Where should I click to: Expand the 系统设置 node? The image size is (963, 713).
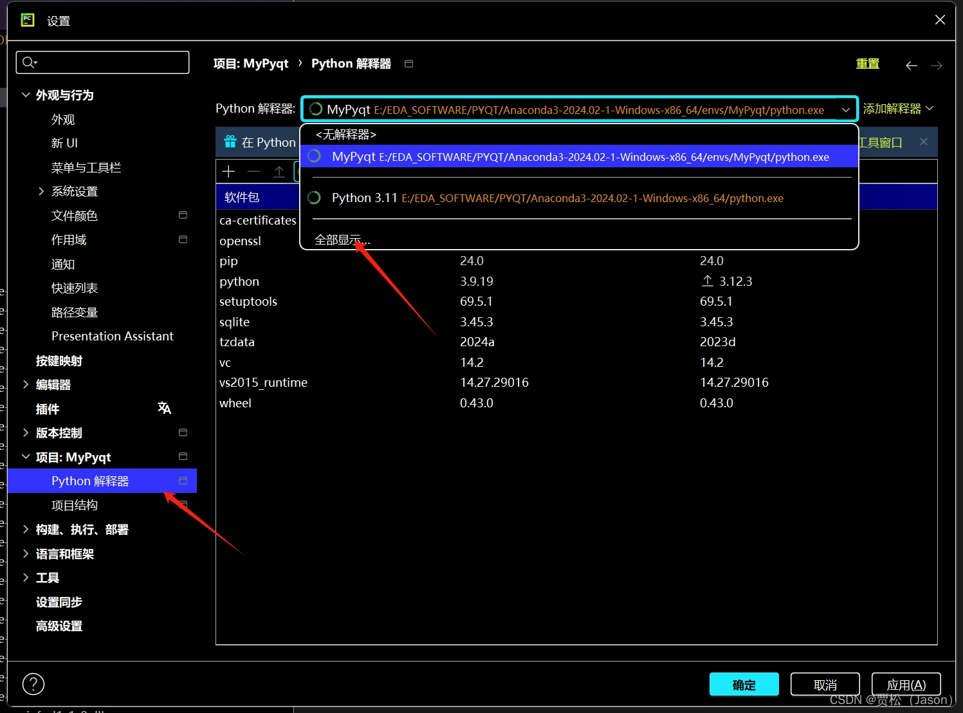tap(41, 191)
